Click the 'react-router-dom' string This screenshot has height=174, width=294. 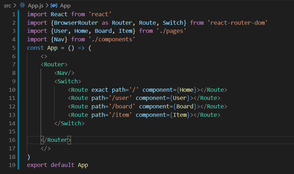coord(238,23)
